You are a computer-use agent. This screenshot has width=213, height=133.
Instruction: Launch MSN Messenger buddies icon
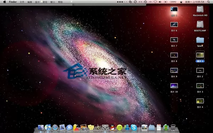click(127, 127)
